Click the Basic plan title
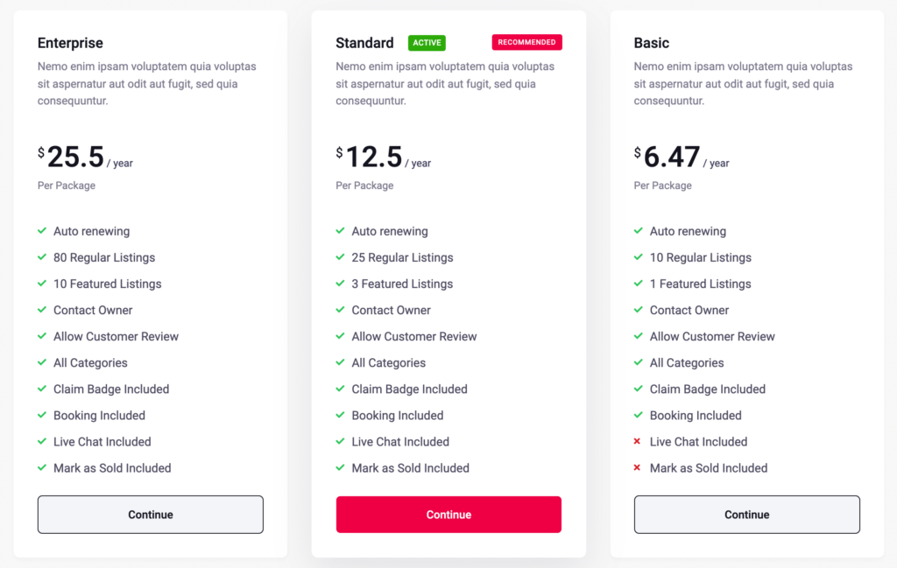This screenshot has height=568, width=897. pyautogui.click(x=652, y=43)
